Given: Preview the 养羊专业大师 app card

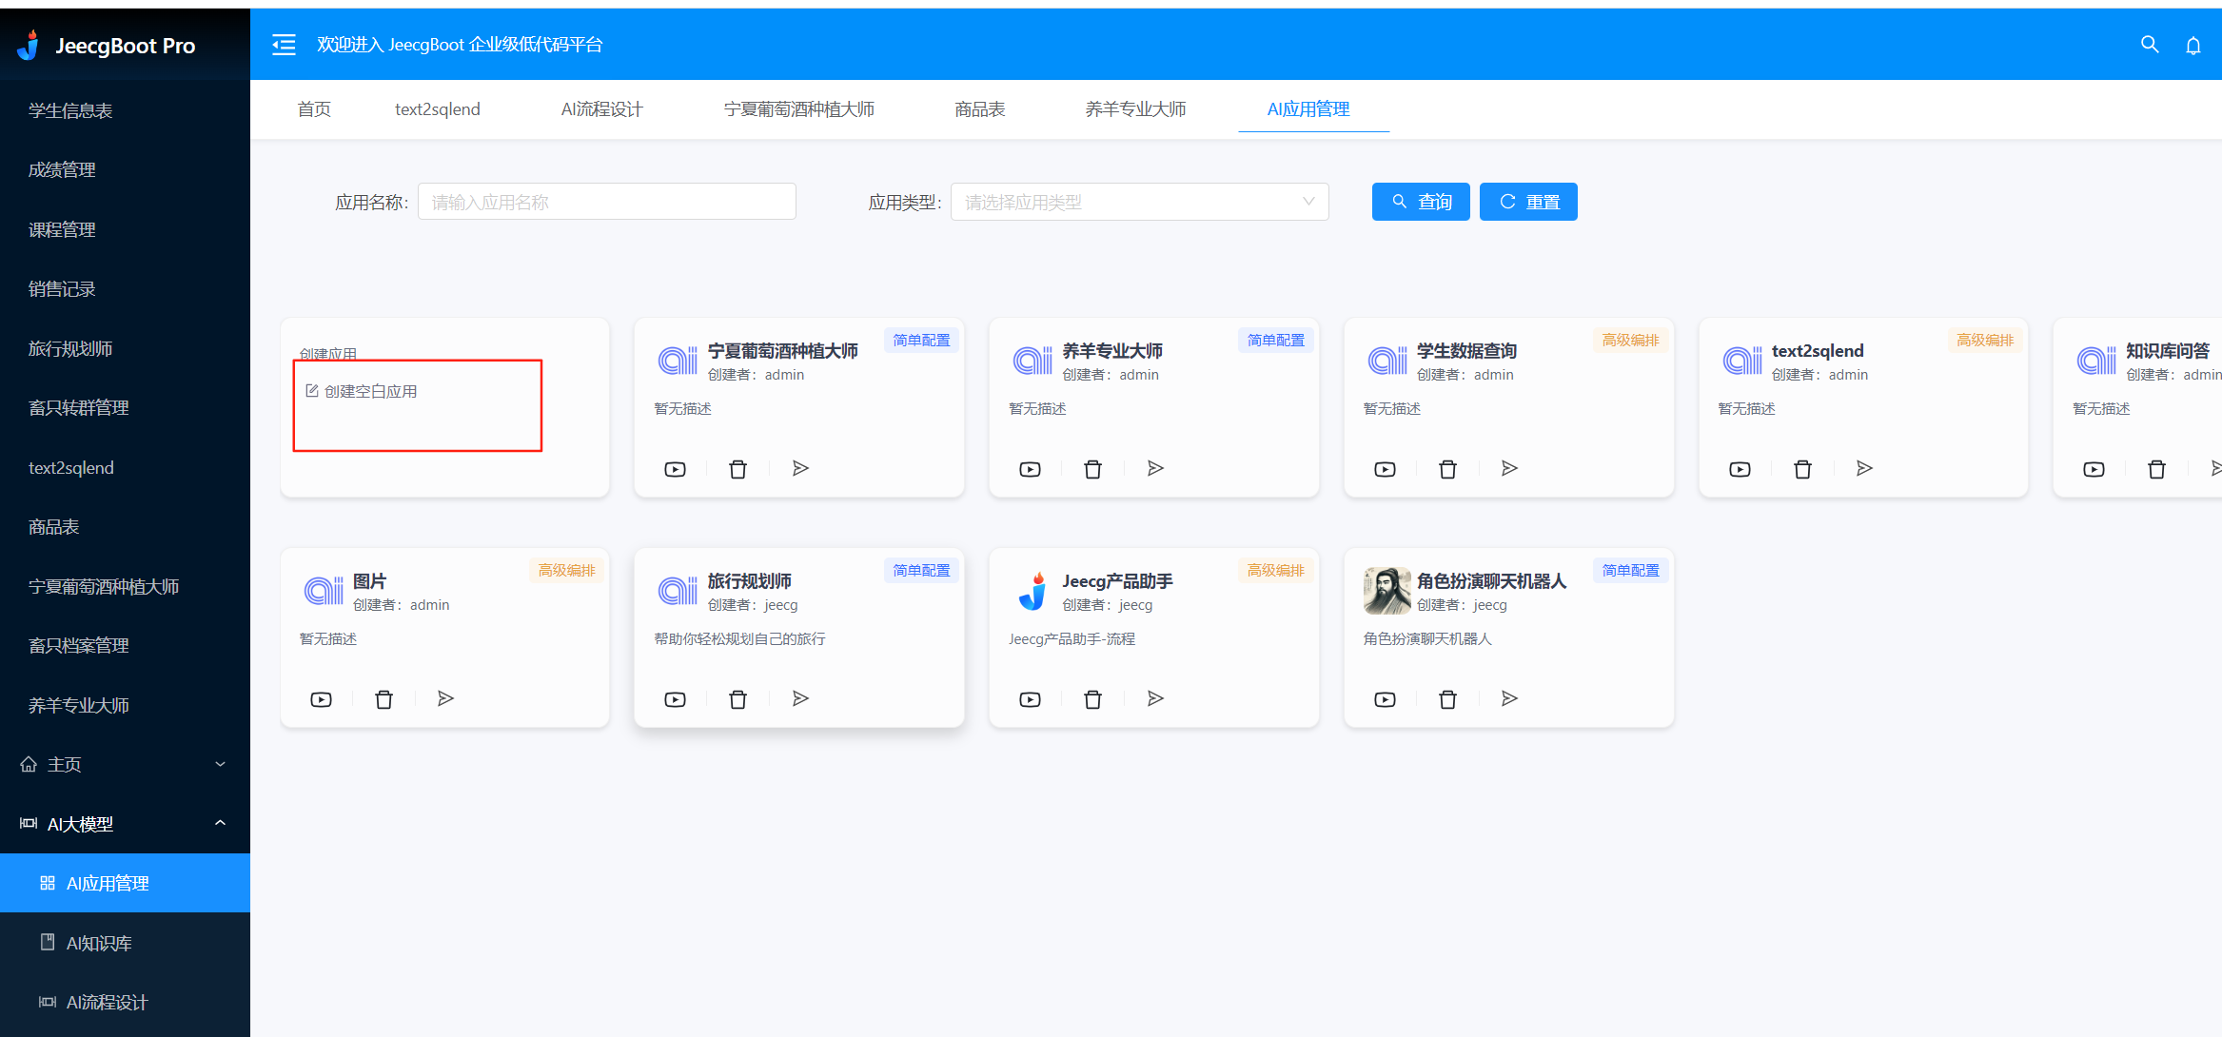Looking at the screenshot, I should point(1030,469).
